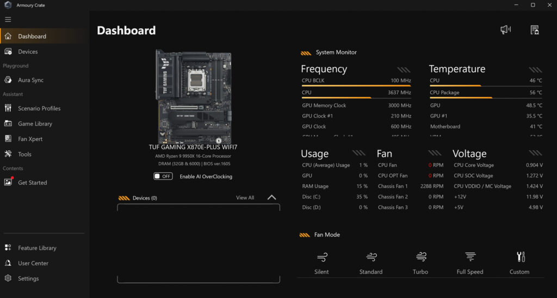The image size is (557, 298).
Task: Click the Tools wrench icon
Action: tap(8, 154)
